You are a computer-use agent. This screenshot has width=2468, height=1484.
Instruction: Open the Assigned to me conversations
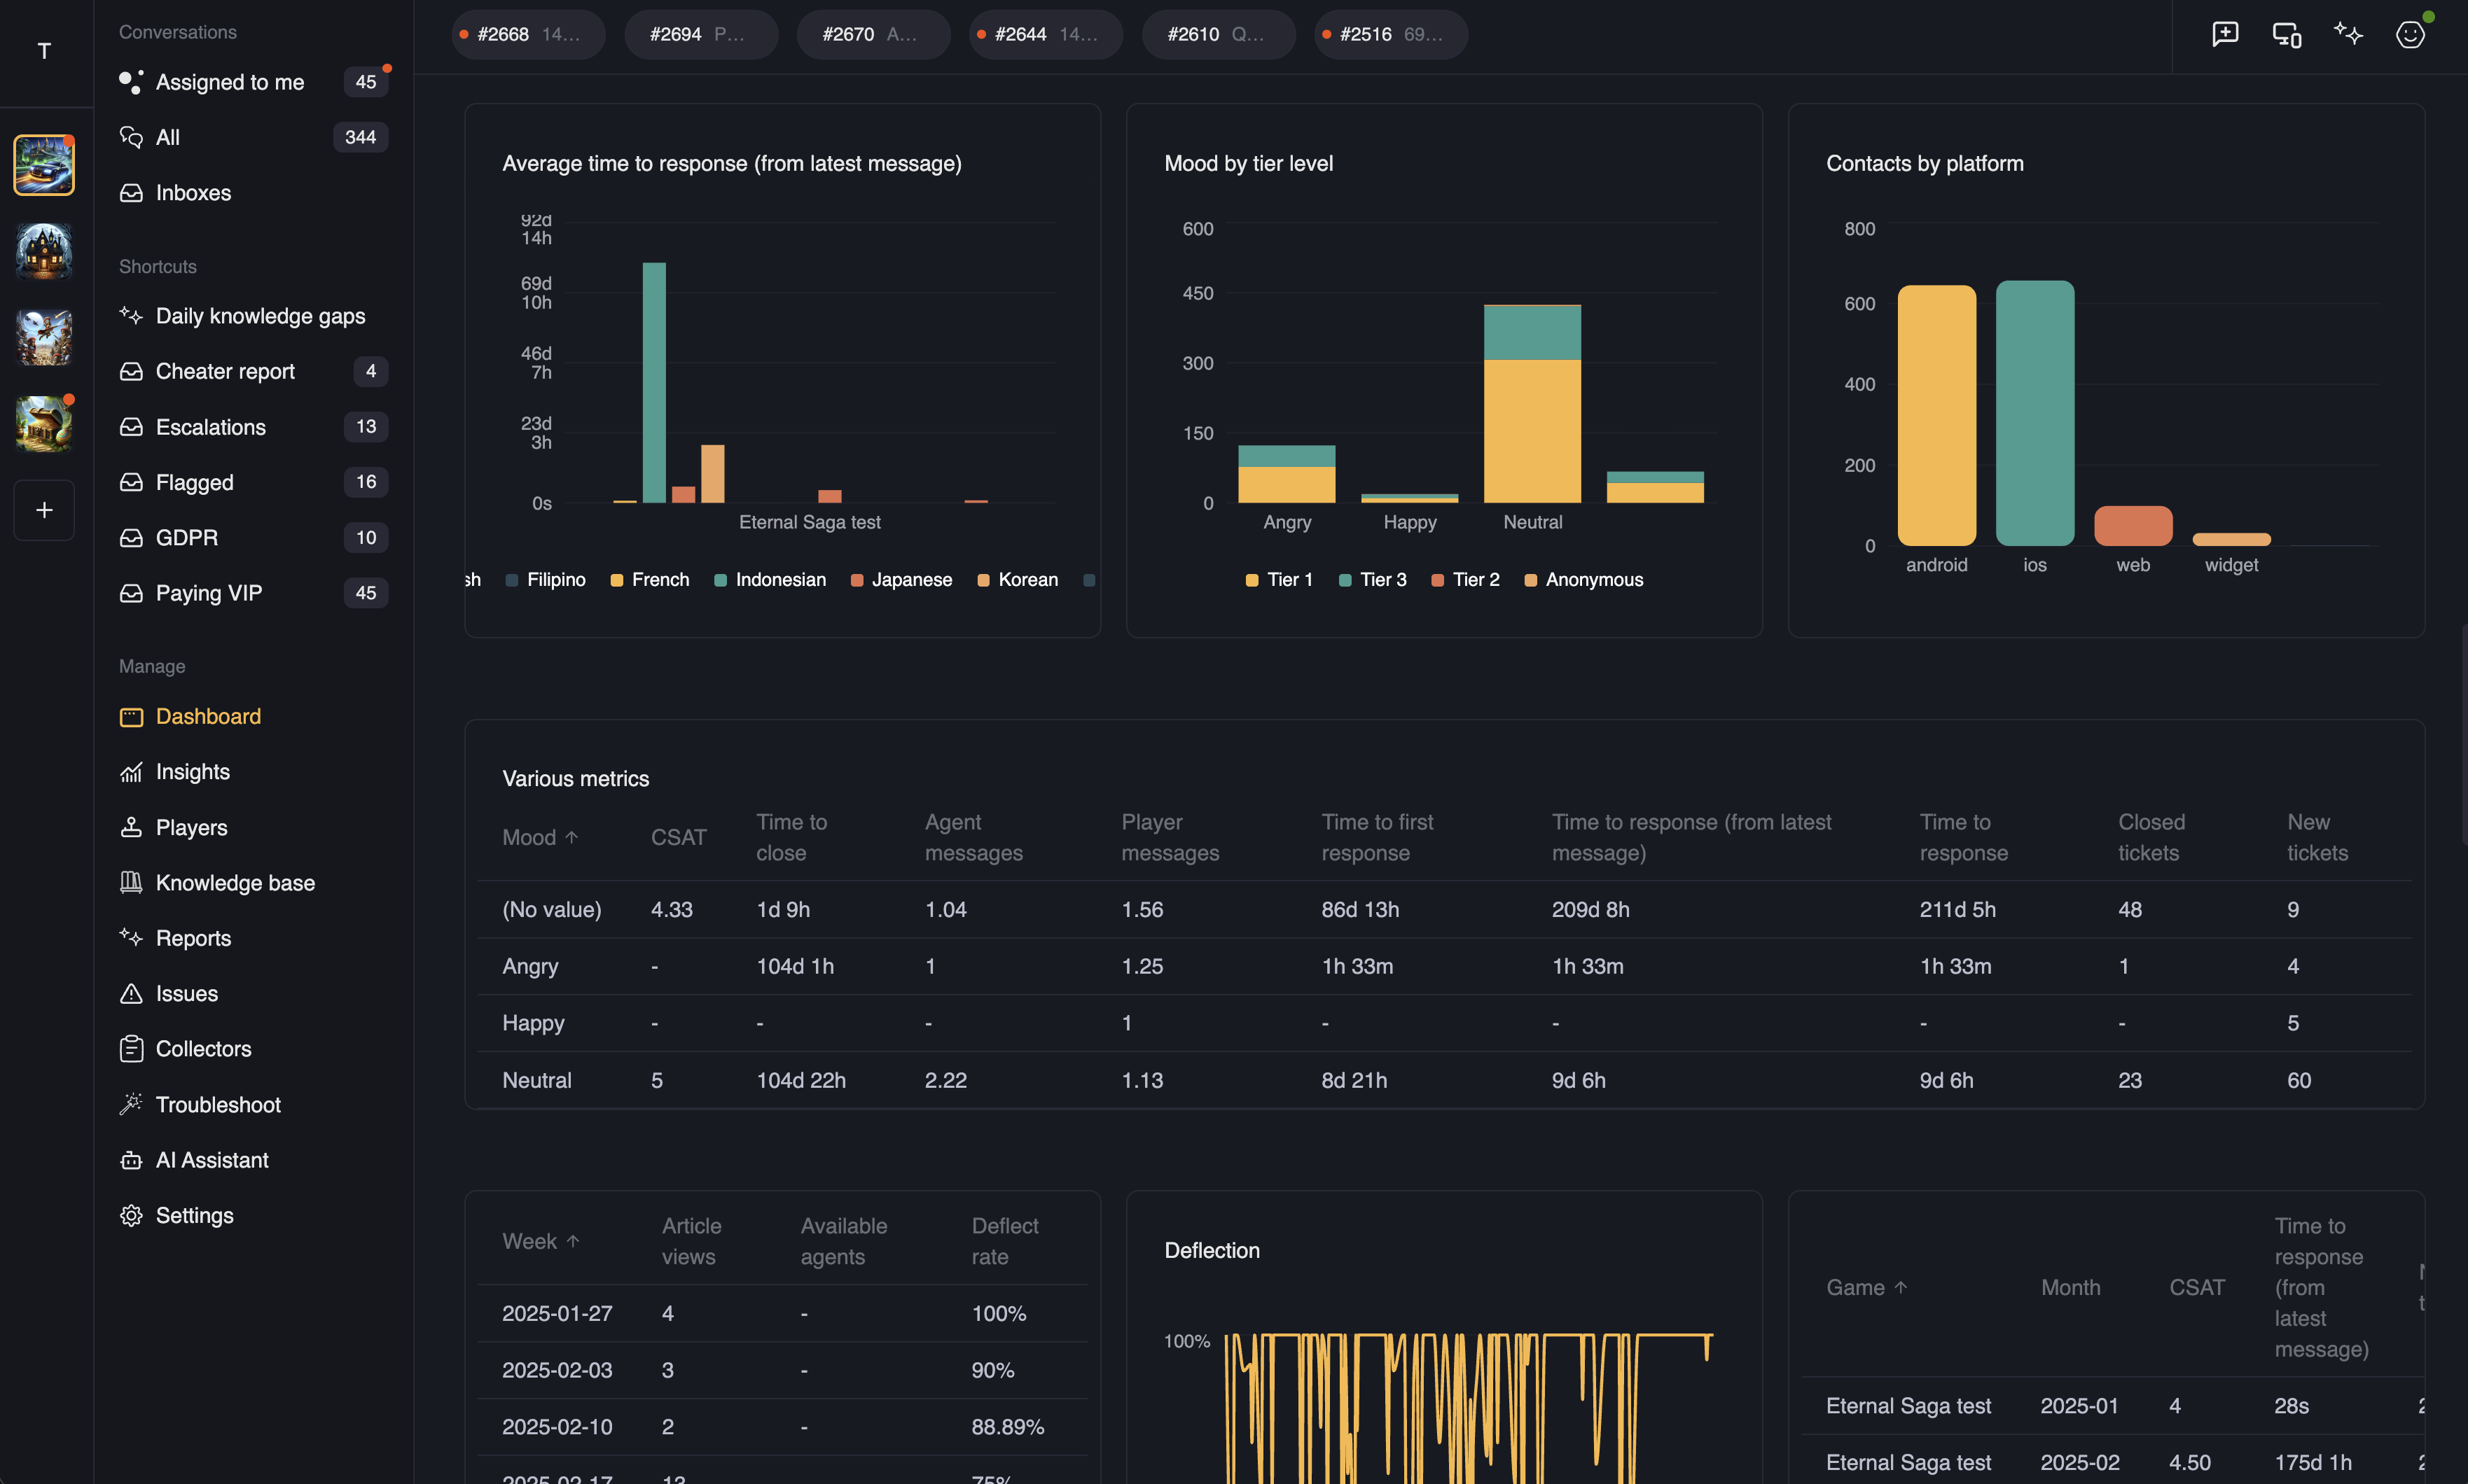229,82
